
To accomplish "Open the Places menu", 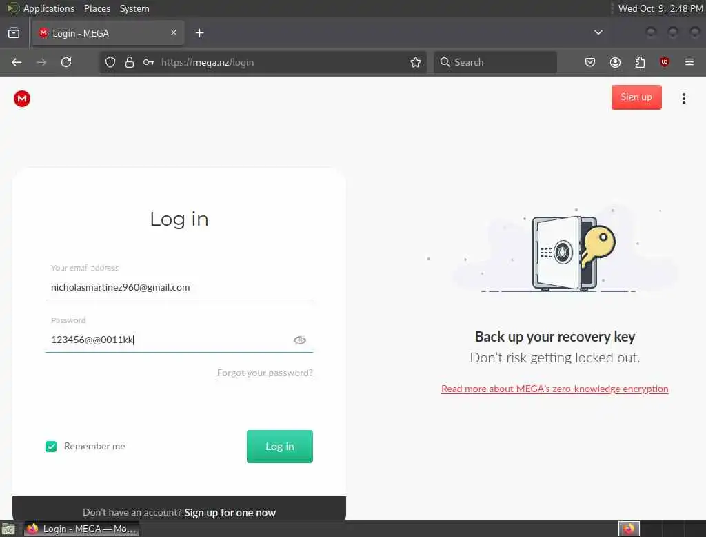I will point(97,8).
